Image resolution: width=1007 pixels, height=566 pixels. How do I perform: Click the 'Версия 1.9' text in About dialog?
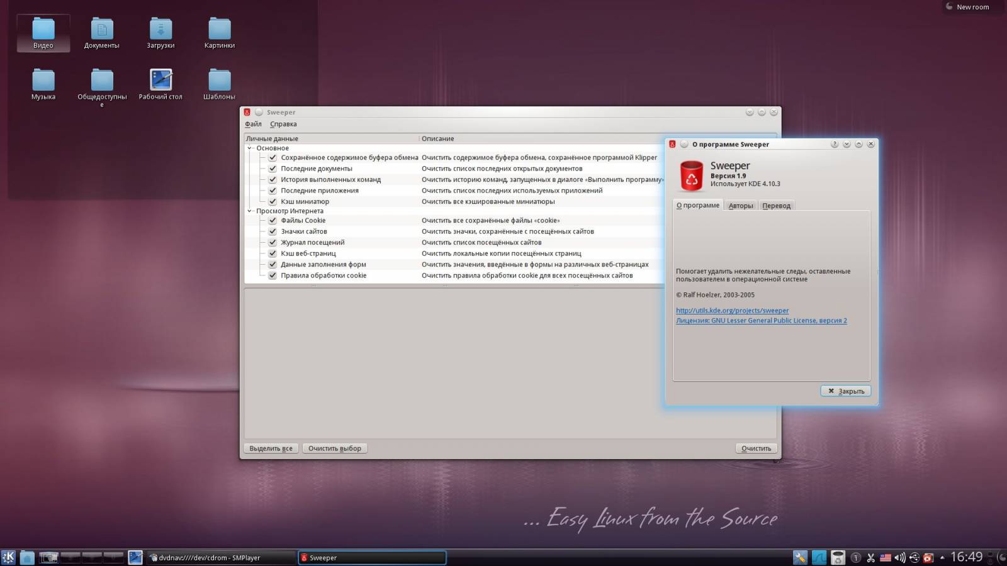pyautogui.click(x=728, y=176)
